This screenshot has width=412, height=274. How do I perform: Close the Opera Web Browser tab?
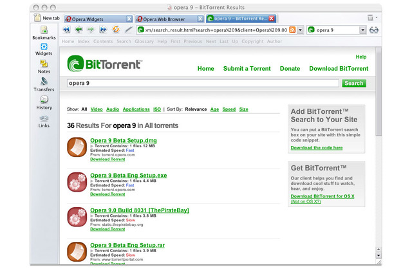click(200, 19)
